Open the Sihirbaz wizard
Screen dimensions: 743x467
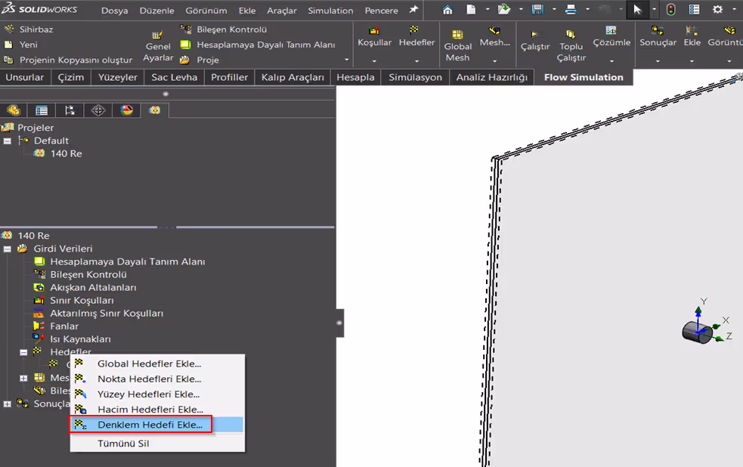(29, 29)
